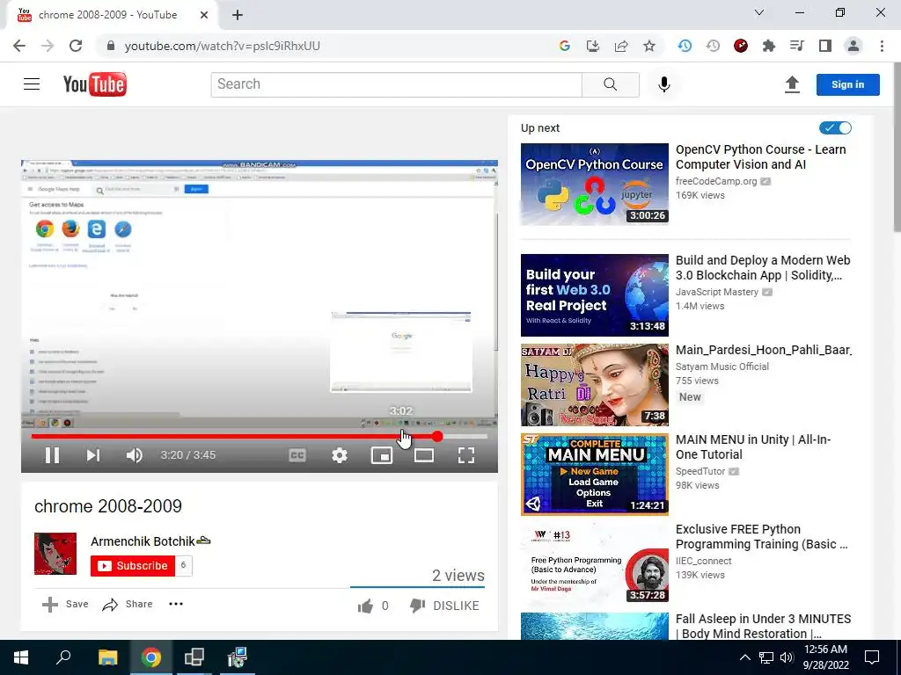This screenshot has width=901, height=675.
Task: Open the media control queue icon
Action: [796, 46]
